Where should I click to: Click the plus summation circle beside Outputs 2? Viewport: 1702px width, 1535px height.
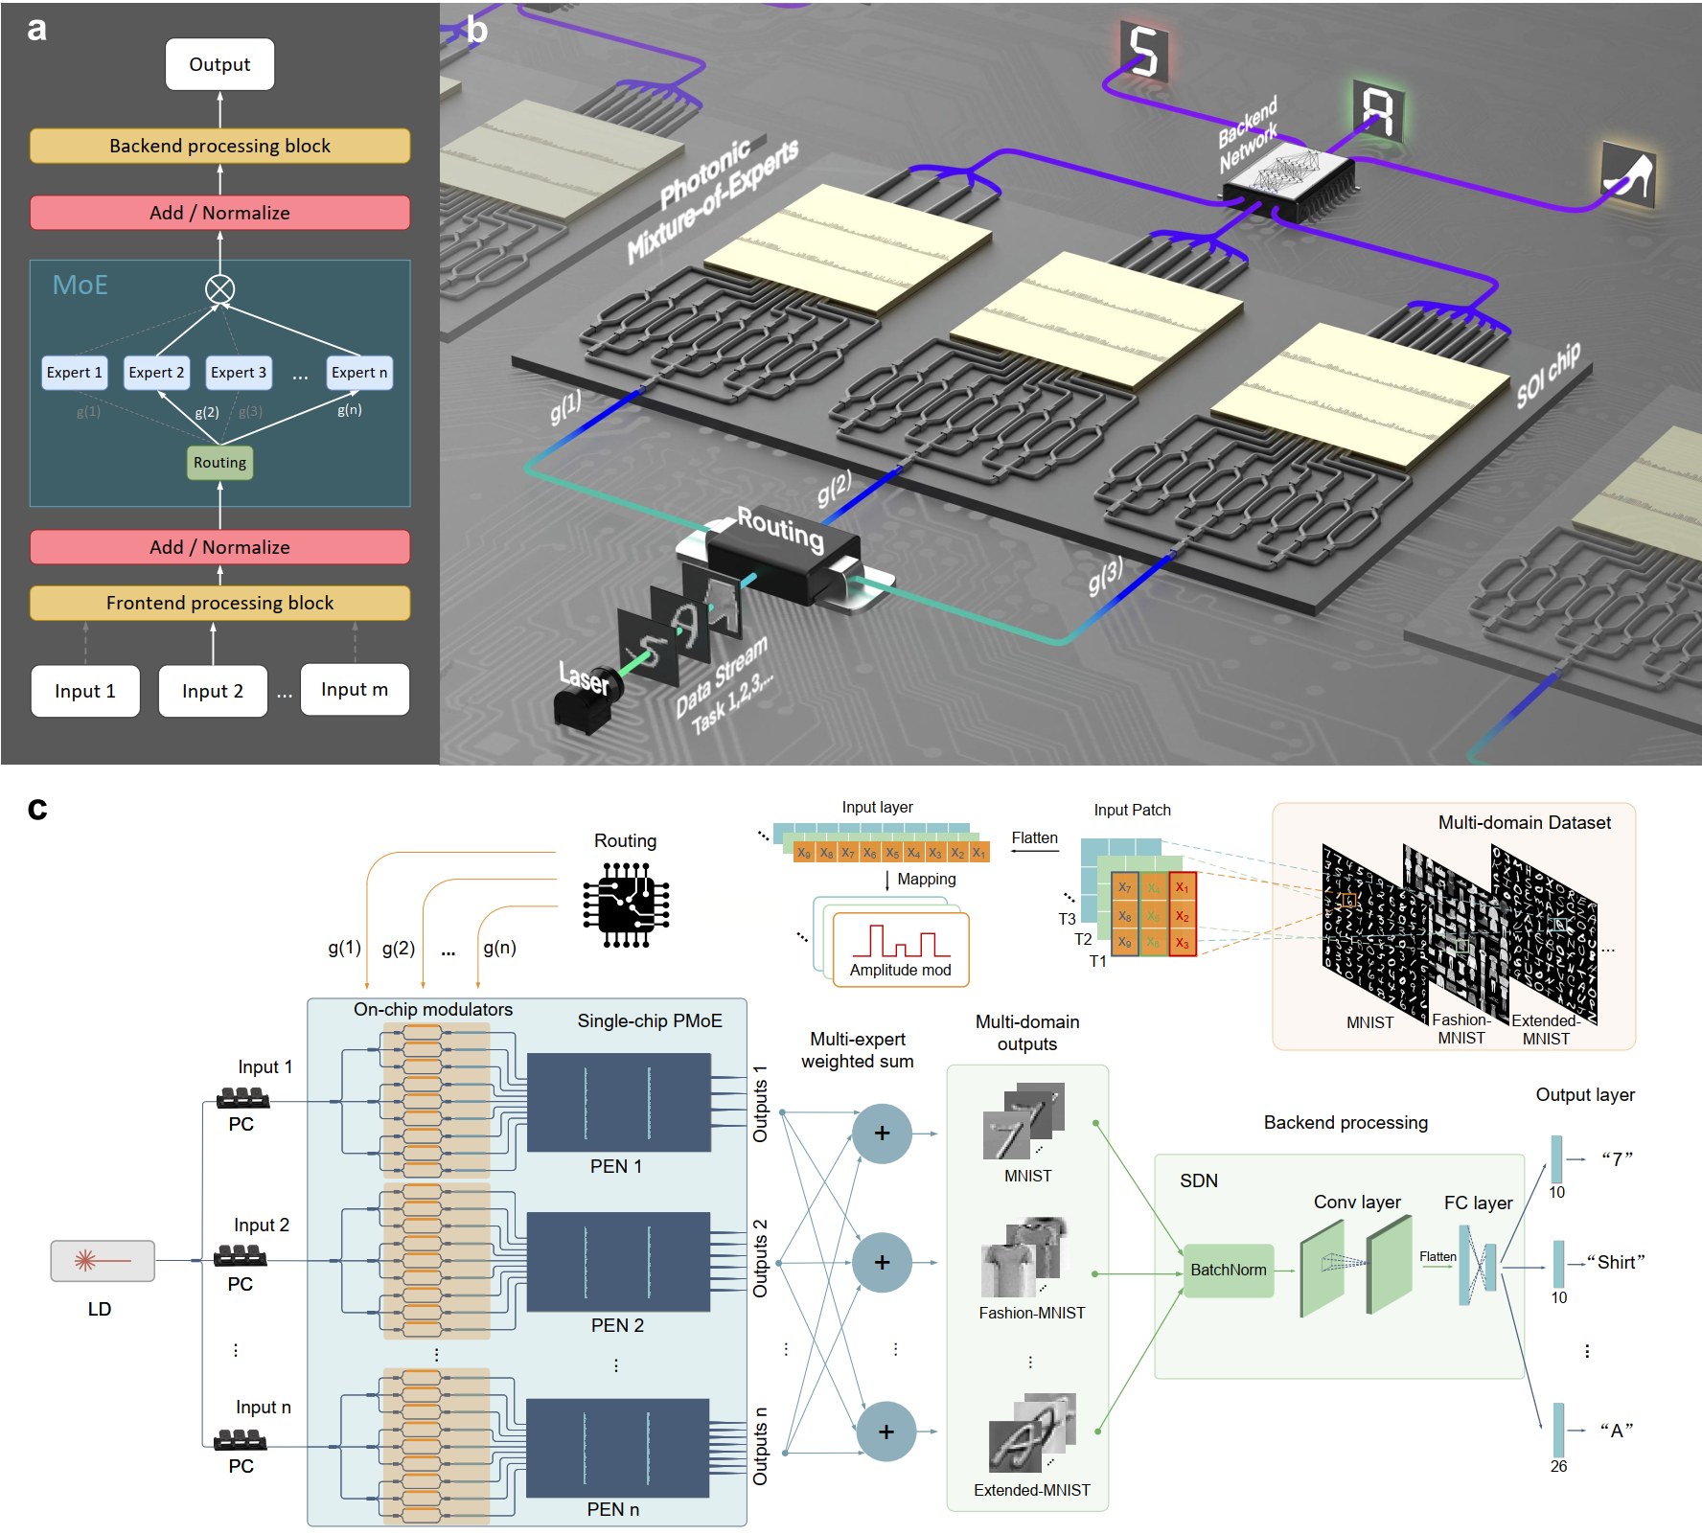pyautogui.click(x=882, y=1262)
